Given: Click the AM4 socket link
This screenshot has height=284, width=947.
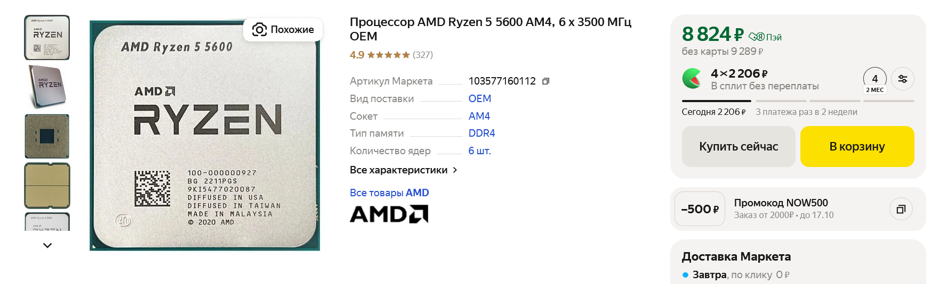Looking at the screenshot, I should (479, 116).
